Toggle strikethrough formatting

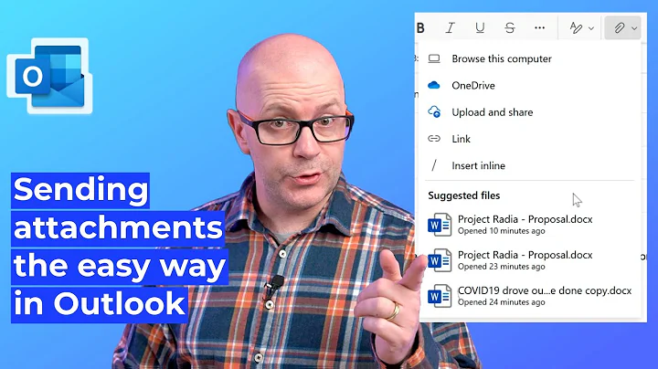coord(510,28)
